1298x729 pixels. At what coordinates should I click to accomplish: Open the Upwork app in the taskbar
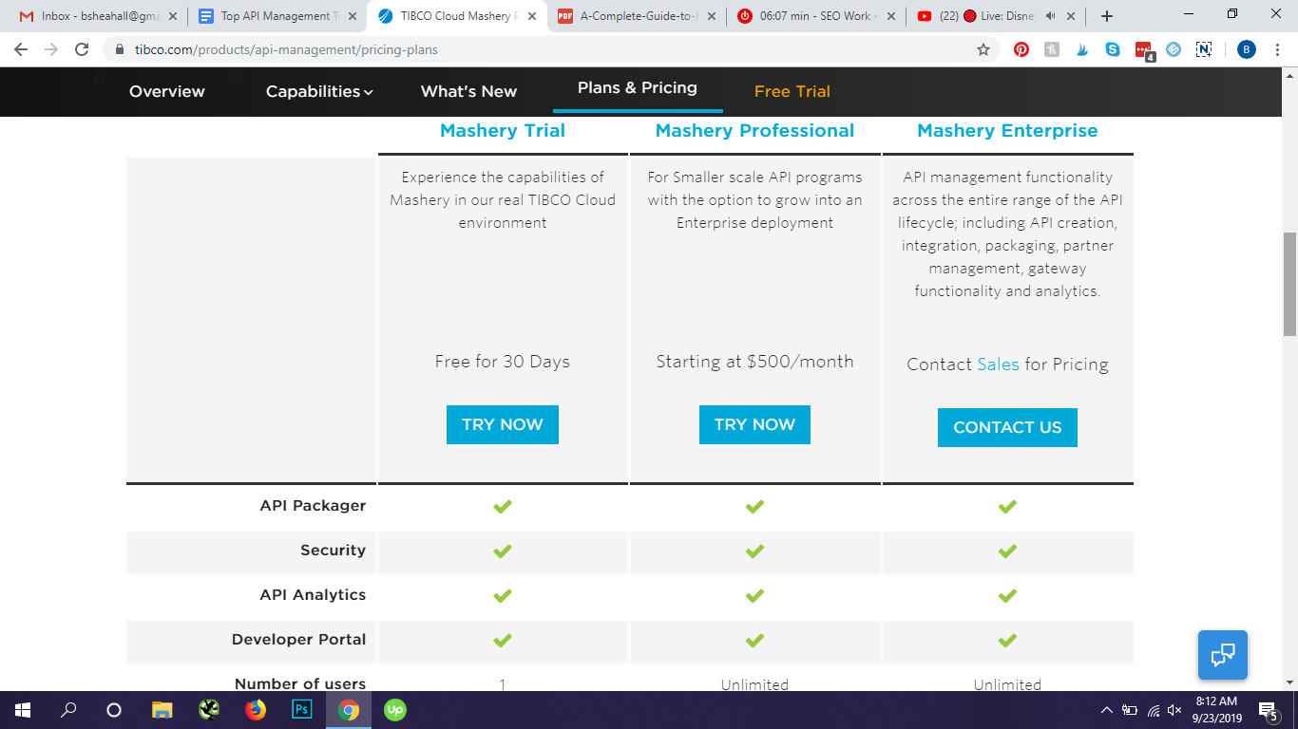tap(394, 709)
